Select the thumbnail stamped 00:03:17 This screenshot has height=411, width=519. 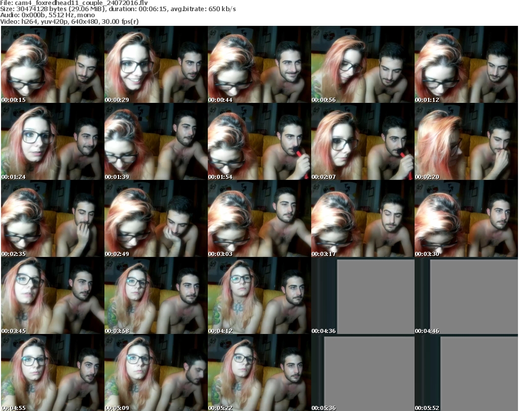click(x=363, y=219)
